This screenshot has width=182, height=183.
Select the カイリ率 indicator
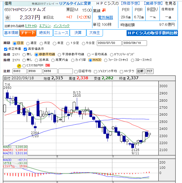click(73, 60)
